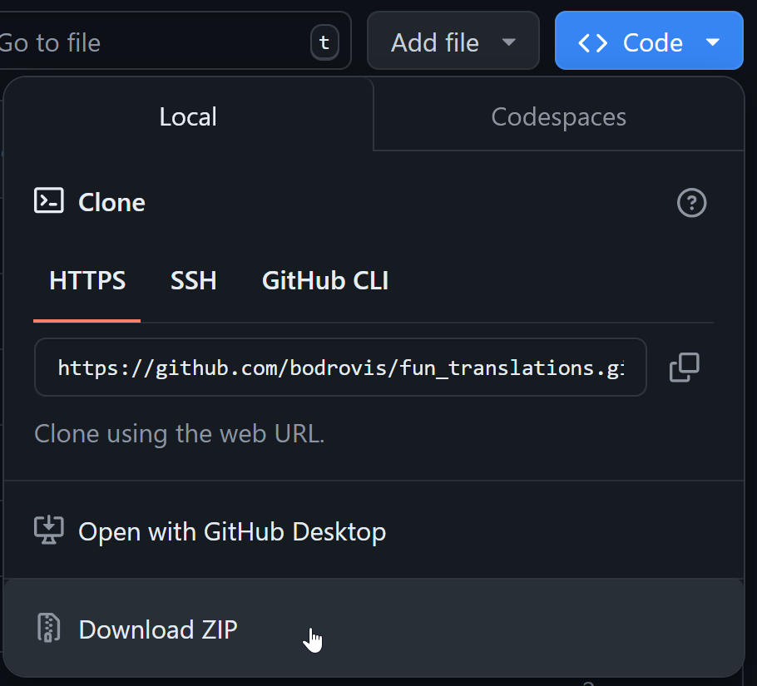757x686 pixels.
Task: Open the clone help question mark icon
Action: (691, 203)
